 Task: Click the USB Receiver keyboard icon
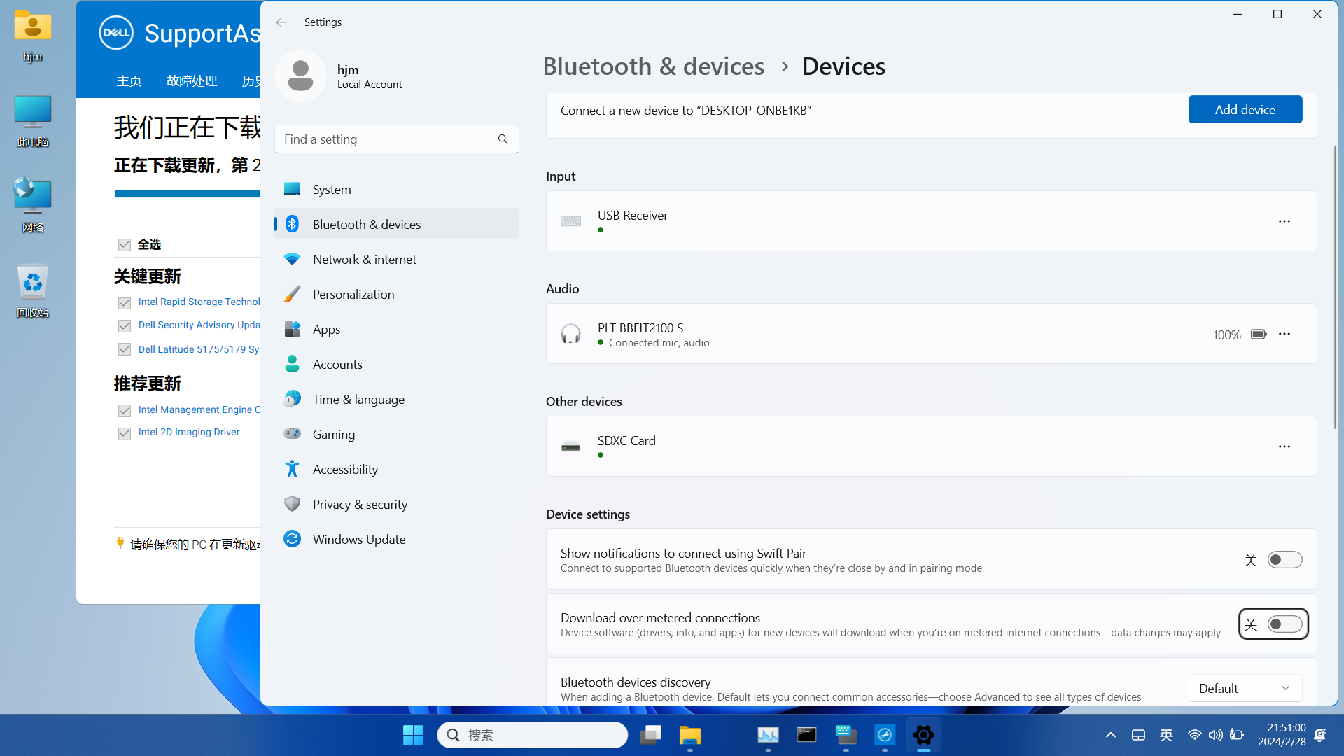point(570,221)
